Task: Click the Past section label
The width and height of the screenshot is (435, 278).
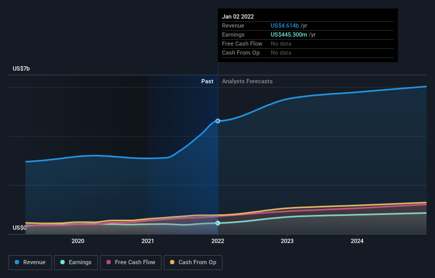Action: pos(207,81)
